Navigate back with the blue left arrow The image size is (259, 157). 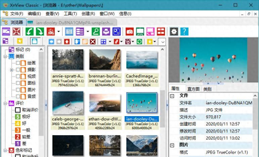[51, 42]
